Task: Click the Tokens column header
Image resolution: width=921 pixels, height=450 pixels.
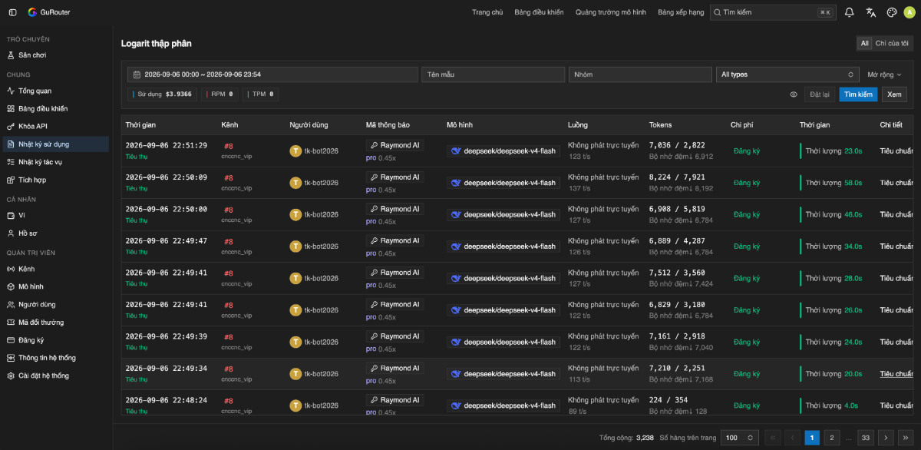Action: point(660,124)
